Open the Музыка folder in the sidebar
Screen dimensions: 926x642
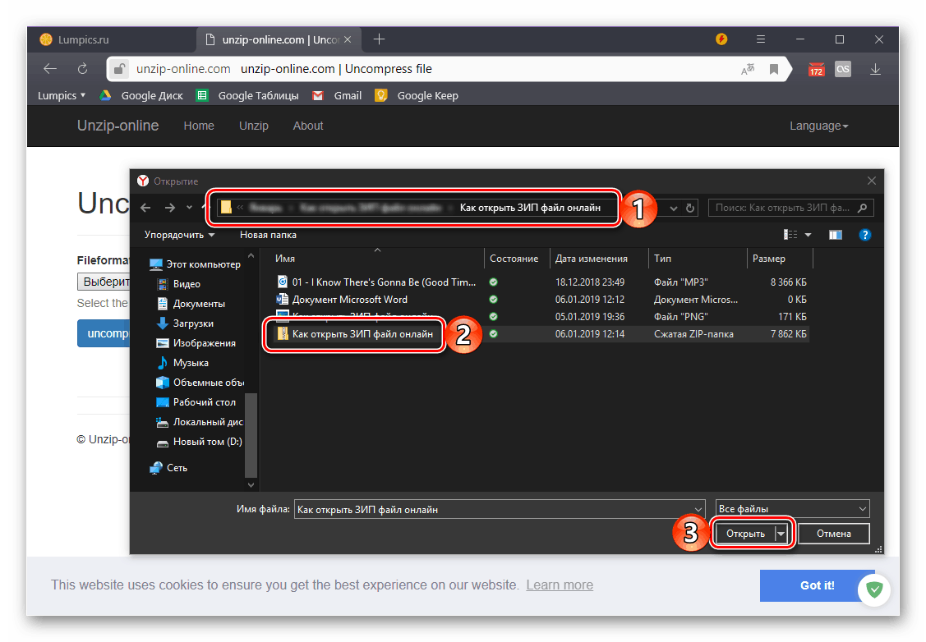(x=182, y=363)
